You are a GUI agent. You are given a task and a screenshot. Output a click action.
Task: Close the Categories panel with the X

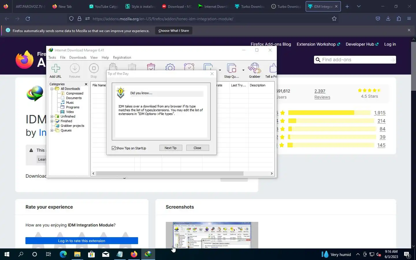tap(86, 84)
